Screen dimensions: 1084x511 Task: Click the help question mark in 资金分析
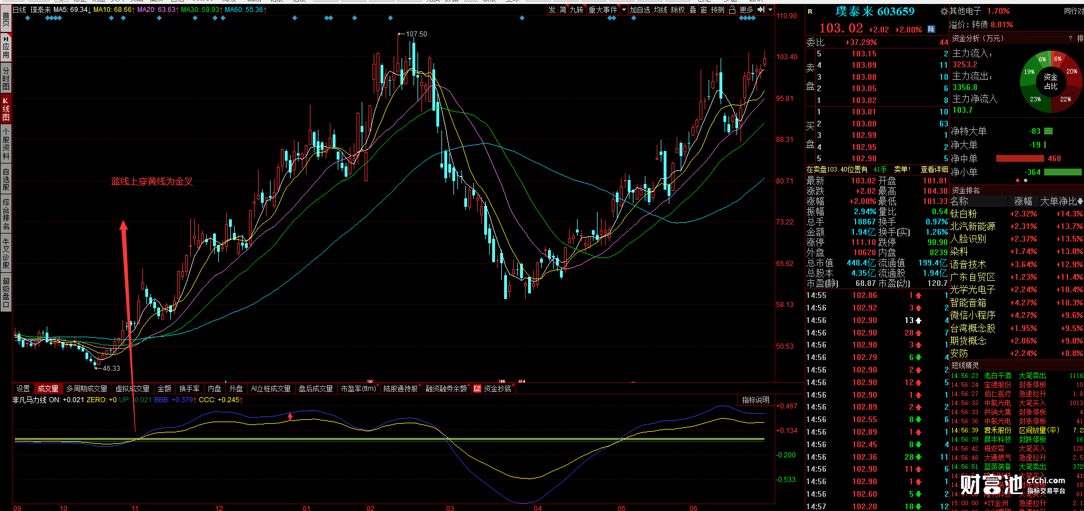coord(1070,38)
